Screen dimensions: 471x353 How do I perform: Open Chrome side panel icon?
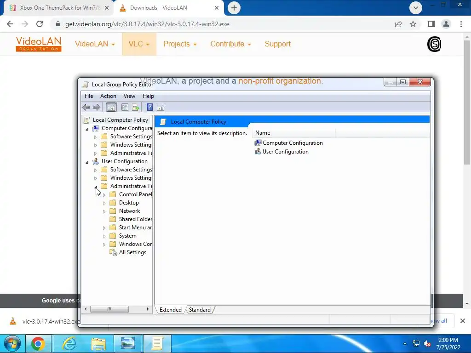(x=431, y=24)
